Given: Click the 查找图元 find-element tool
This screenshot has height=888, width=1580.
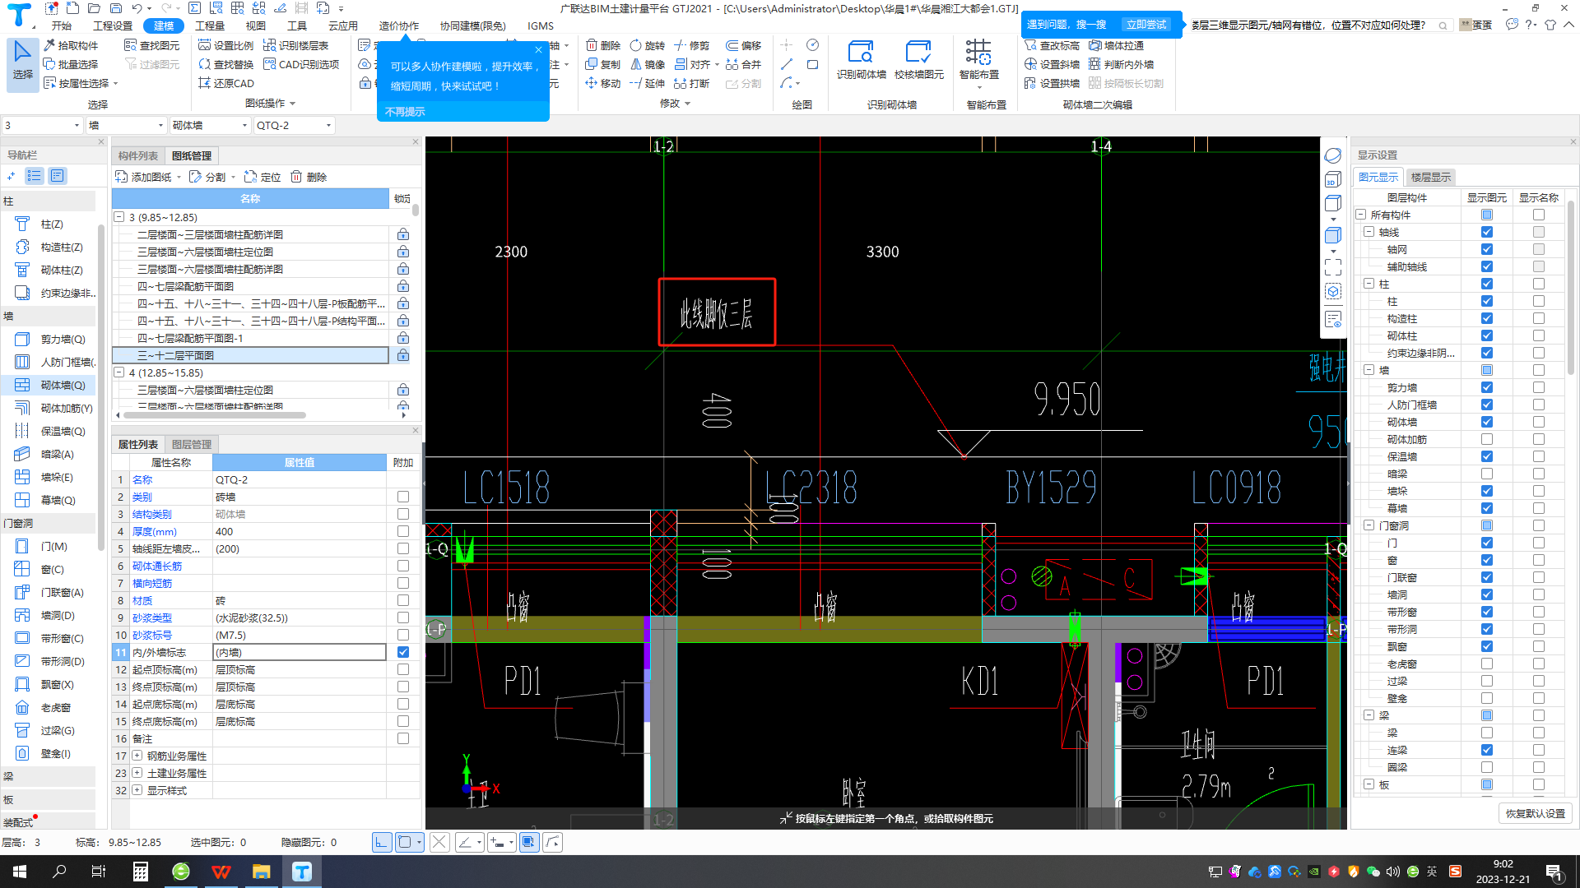Looking at the screenshot, I should (x=152, y=45).
